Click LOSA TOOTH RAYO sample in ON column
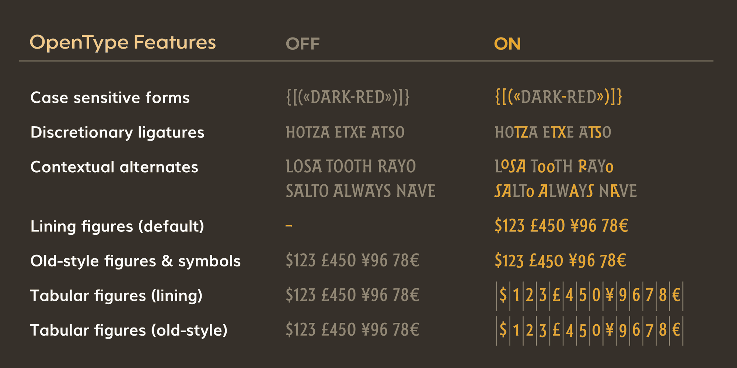This screenshot has width=737, height=368. [x=554, y=167]
